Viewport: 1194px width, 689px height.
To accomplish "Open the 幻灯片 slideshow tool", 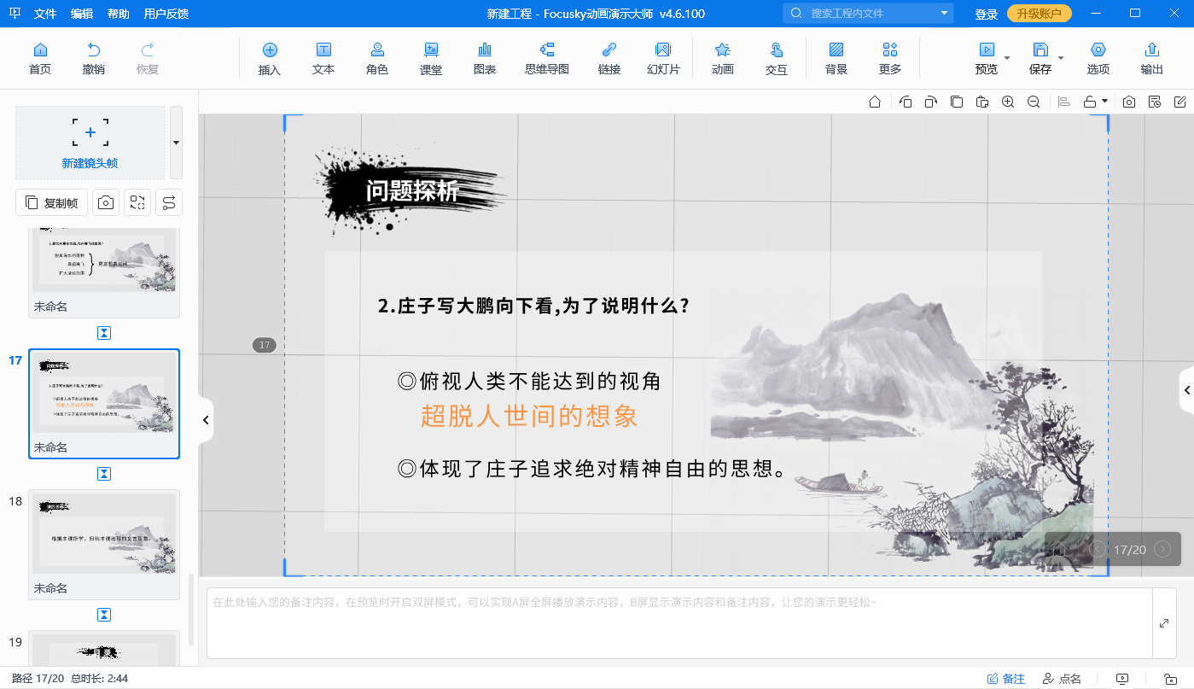I will click(x=663, y=59).
